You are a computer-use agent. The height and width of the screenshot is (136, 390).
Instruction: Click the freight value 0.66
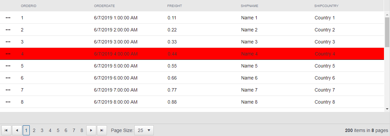pos(172,78)
